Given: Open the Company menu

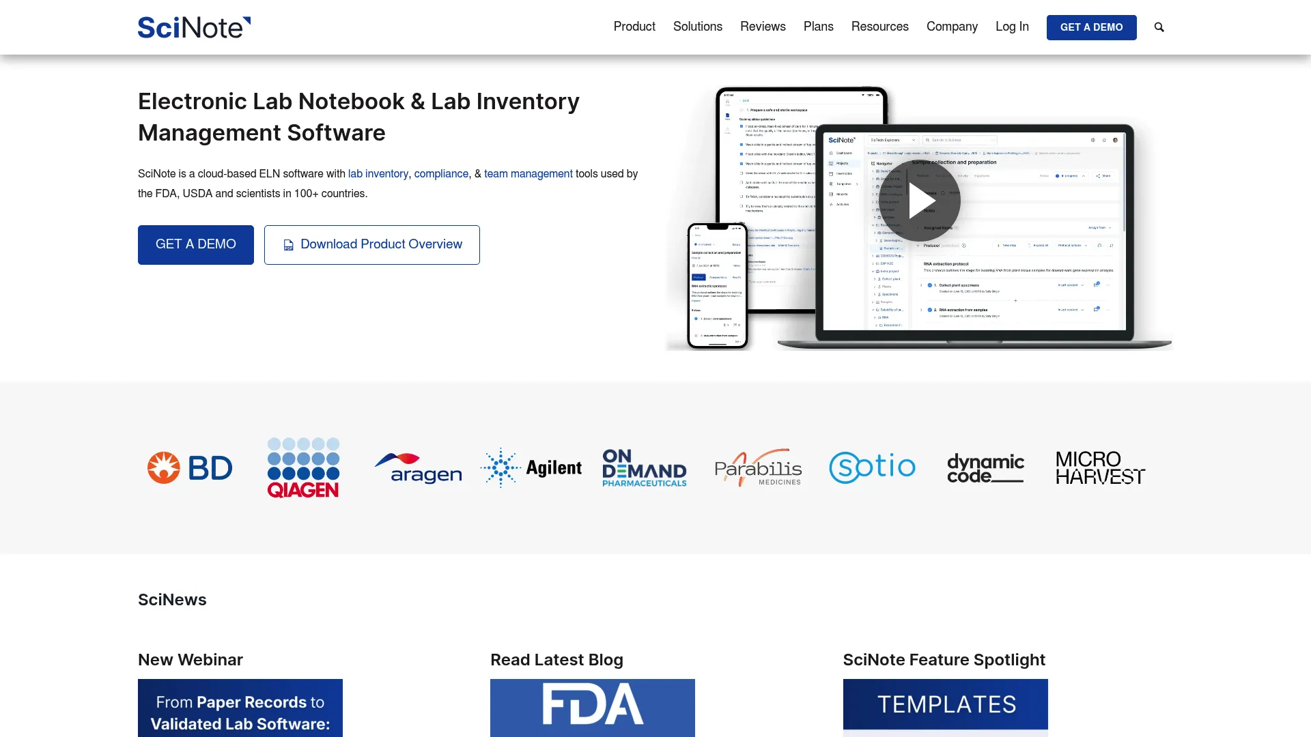Looking at the screenshot, I should click(952, 27).
